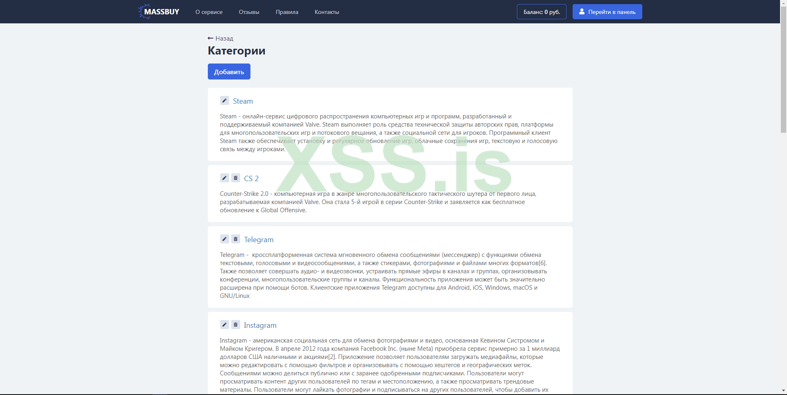Viewport: 787px width, 395px height.
Task: Edit the Steam category pencil icon
Action: [x=225, y=100]
